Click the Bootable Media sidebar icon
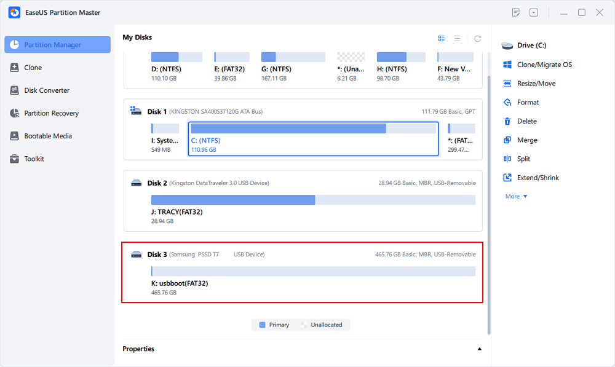615x367 pixels. pyautogui.click(x=14, y=136)
